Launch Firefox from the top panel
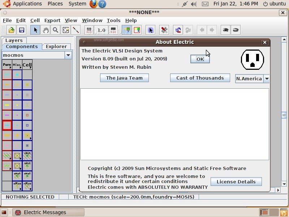Viewport: 289px width, 217px height. click(94, 4)
